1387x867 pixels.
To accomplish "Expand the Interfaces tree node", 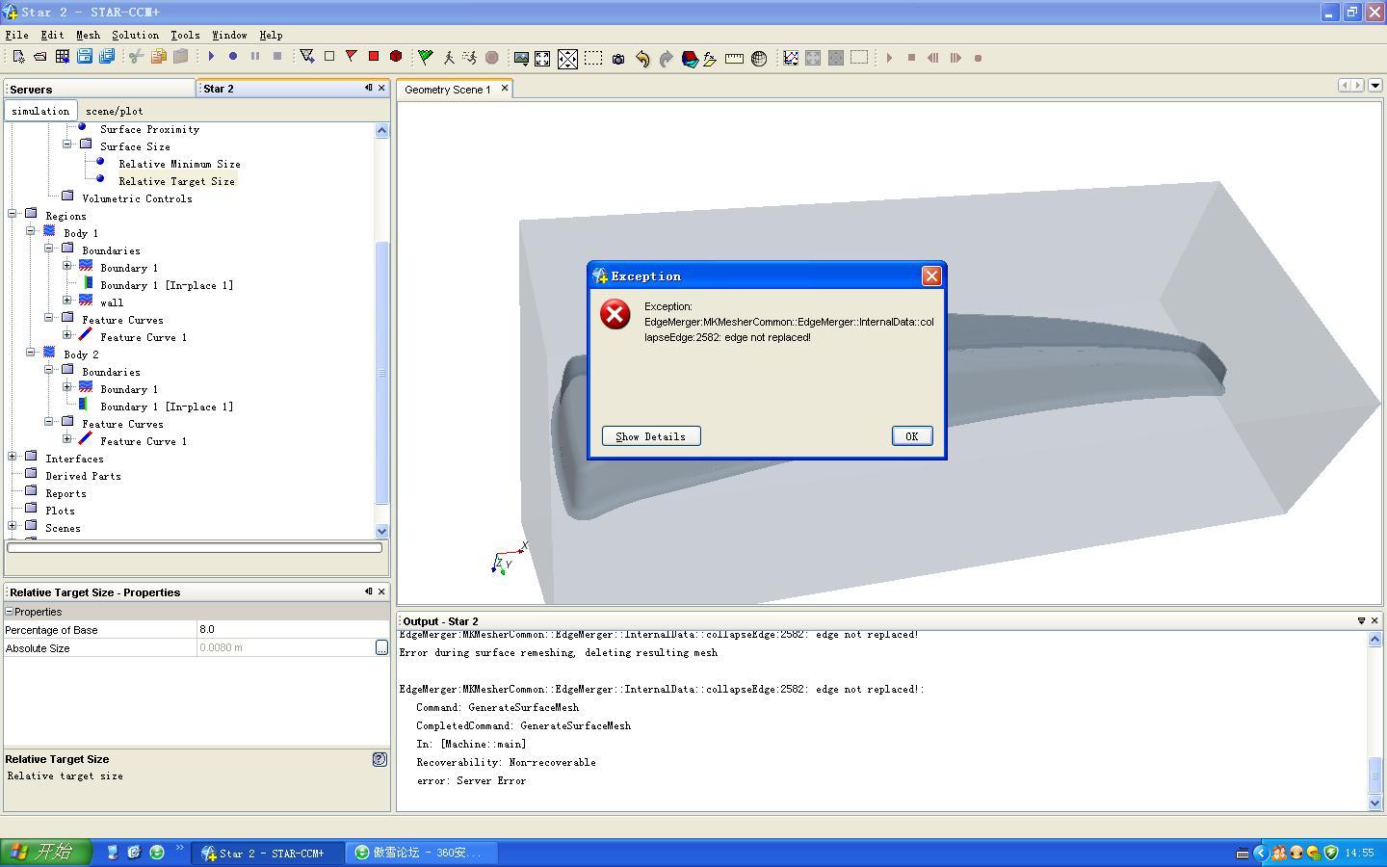I will (13, 457).
